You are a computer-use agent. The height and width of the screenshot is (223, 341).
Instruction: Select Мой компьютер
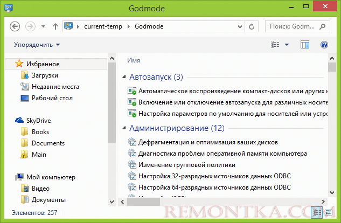point(51,177)
